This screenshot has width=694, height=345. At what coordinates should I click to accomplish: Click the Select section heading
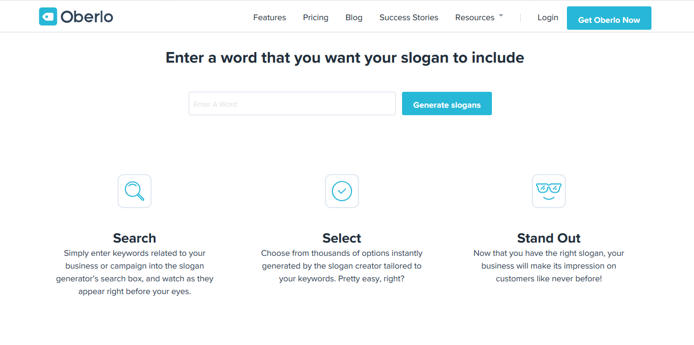(342, 238)
